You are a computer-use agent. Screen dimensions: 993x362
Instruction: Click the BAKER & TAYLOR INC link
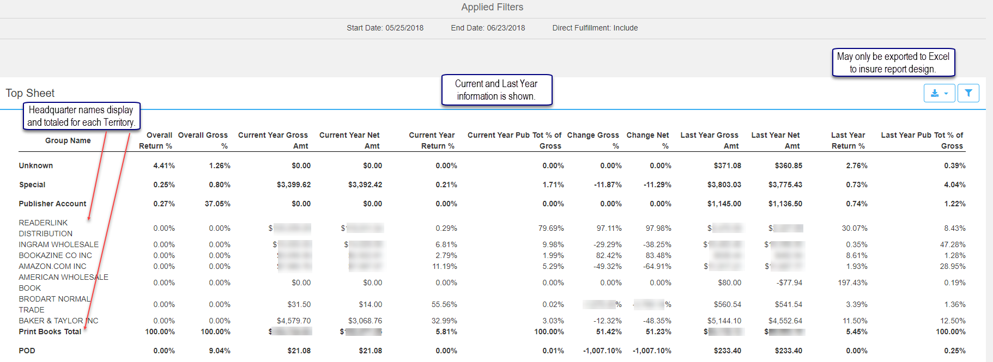click(58, 321)
